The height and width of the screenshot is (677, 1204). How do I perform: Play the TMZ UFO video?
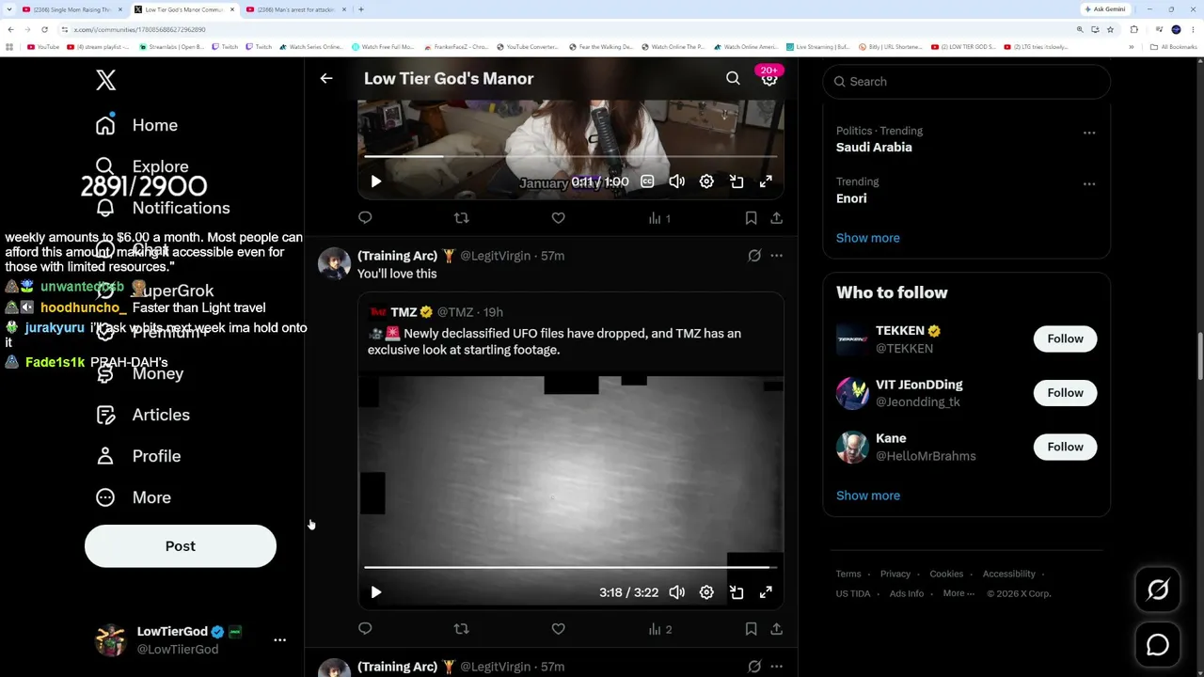376,592
